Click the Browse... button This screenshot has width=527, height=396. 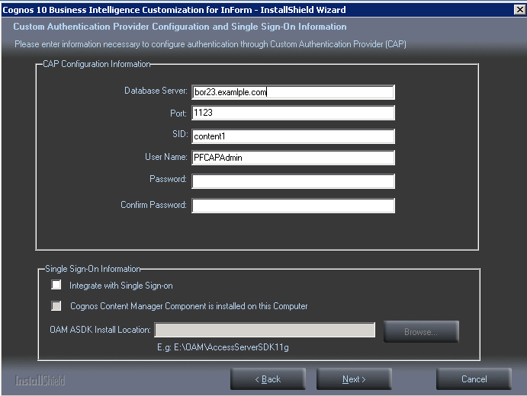(x=421, y=331)
